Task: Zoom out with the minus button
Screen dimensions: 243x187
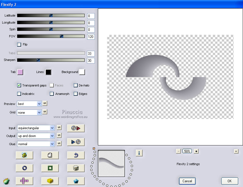Action: point(178,151)
